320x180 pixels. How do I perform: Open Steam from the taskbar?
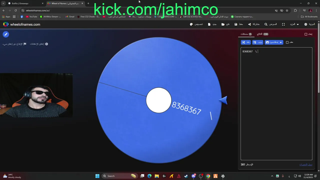[x=186, y=176]
